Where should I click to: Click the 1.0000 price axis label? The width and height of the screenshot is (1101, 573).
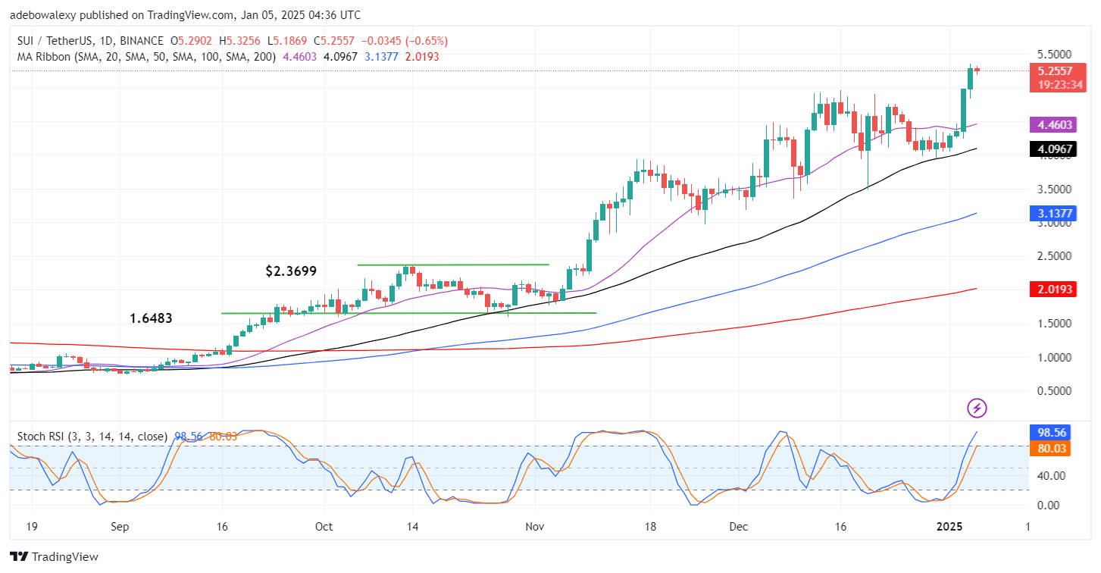(1055, 357)
